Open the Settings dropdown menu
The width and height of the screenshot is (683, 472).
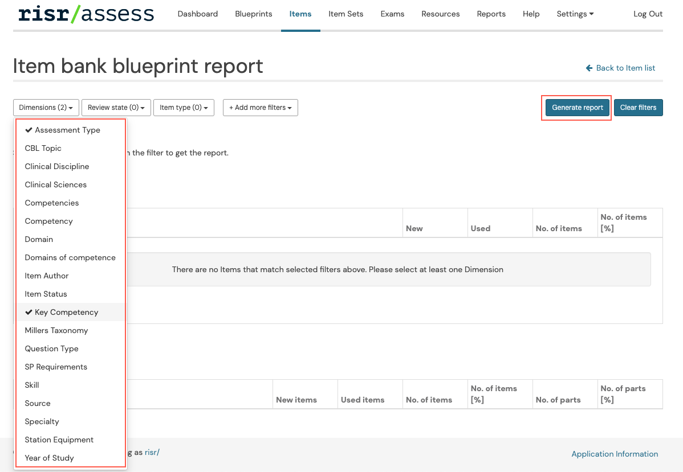(575, 14)
